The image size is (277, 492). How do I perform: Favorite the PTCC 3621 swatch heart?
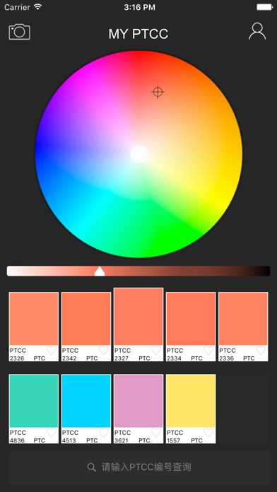coord(156,433)
